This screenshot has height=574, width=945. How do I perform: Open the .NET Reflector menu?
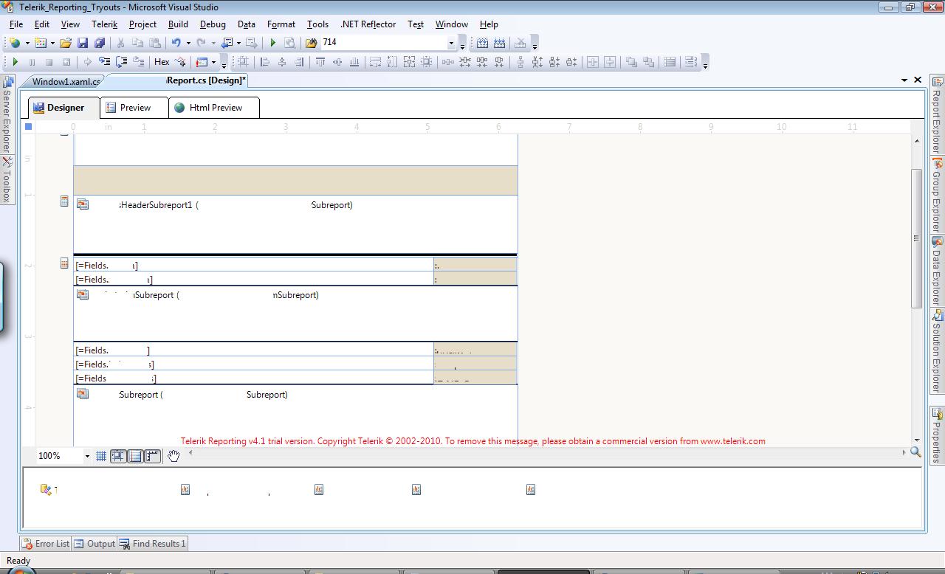(x=368, y=24)
